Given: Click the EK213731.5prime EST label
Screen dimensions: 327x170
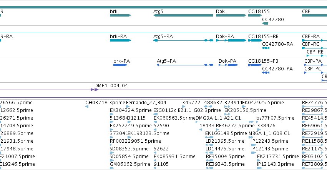Looking at the screenshot, I should click(278, 157).
